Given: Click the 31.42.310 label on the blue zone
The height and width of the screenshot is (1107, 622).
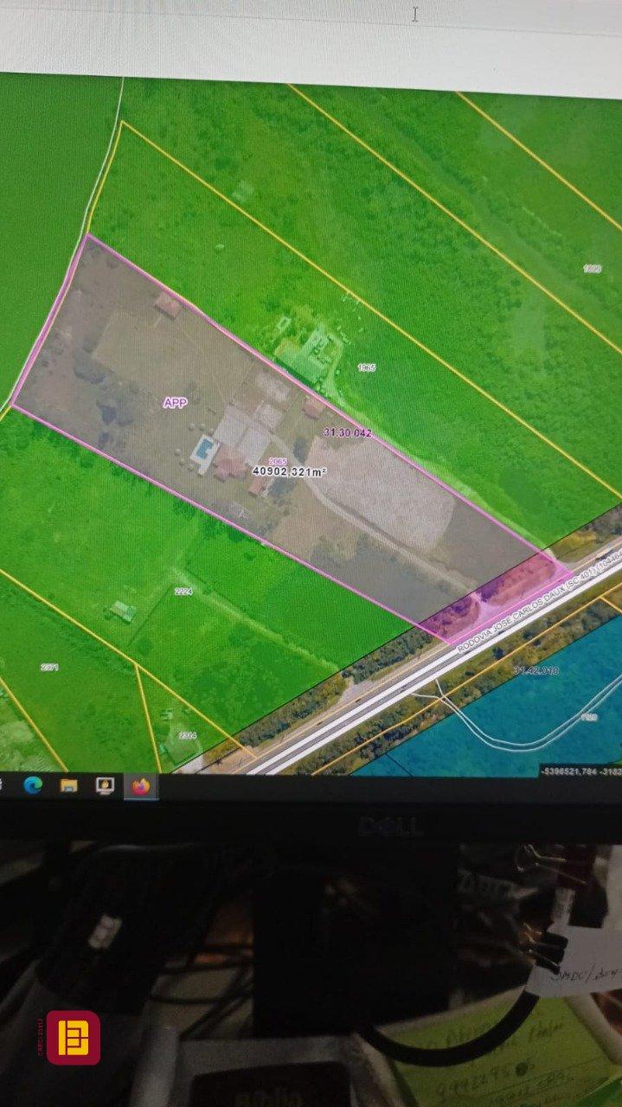Looking at the screenshot, I should 536,670.
